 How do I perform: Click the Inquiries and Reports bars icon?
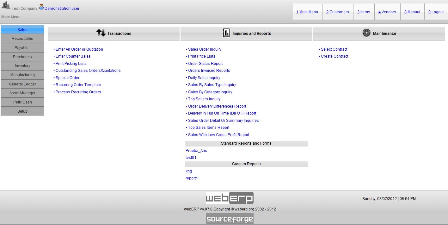pos(226,33)
